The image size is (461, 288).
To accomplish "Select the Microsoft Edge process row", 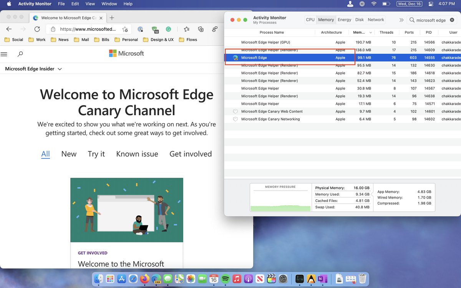I will coord(342,58).
